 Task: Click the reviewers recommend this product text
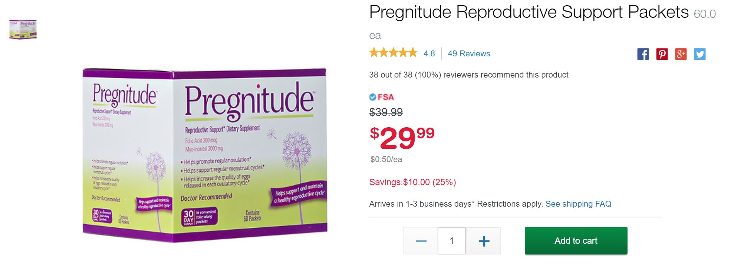(468, 75)
